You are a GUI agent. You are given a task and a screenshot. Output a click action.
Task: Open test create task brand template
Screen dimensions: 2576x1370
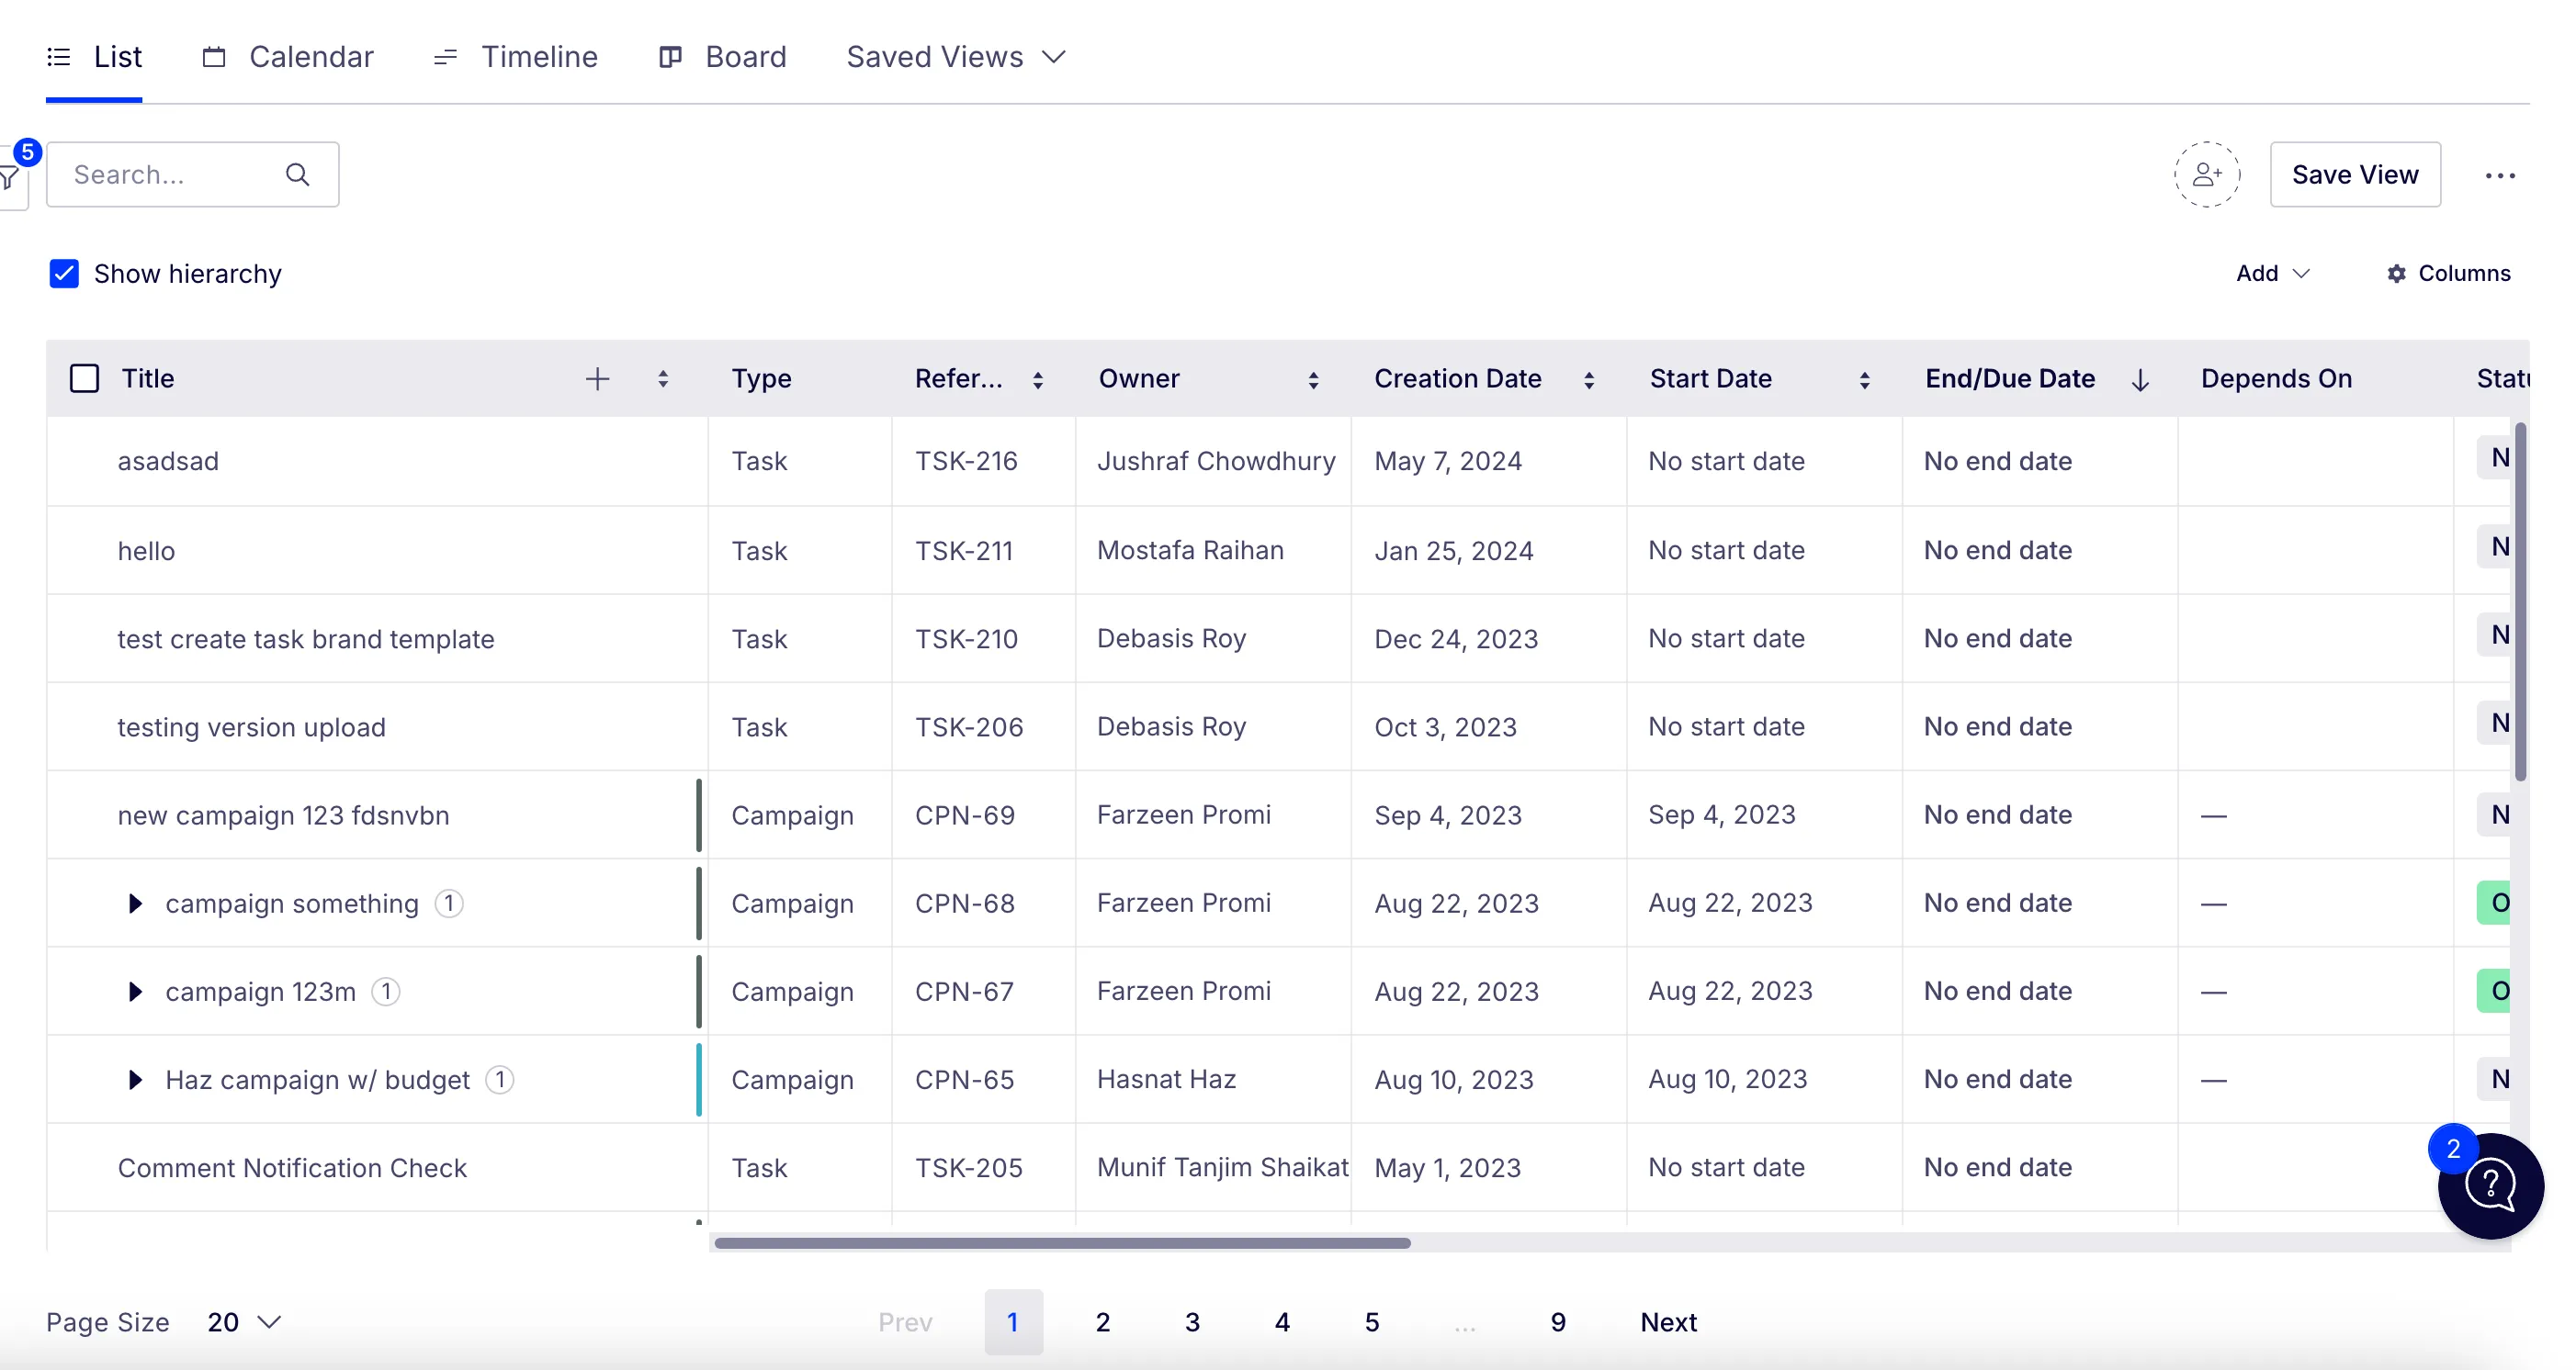pyautogui.click(x=306, y=638)
